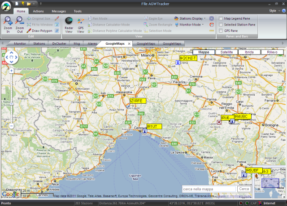
Task: Click the red status indicator in status bar
Action: point(241,203)
